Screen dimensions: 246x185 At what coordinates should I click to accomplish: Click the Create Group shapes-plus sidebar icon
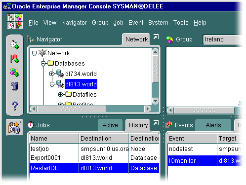15,73
